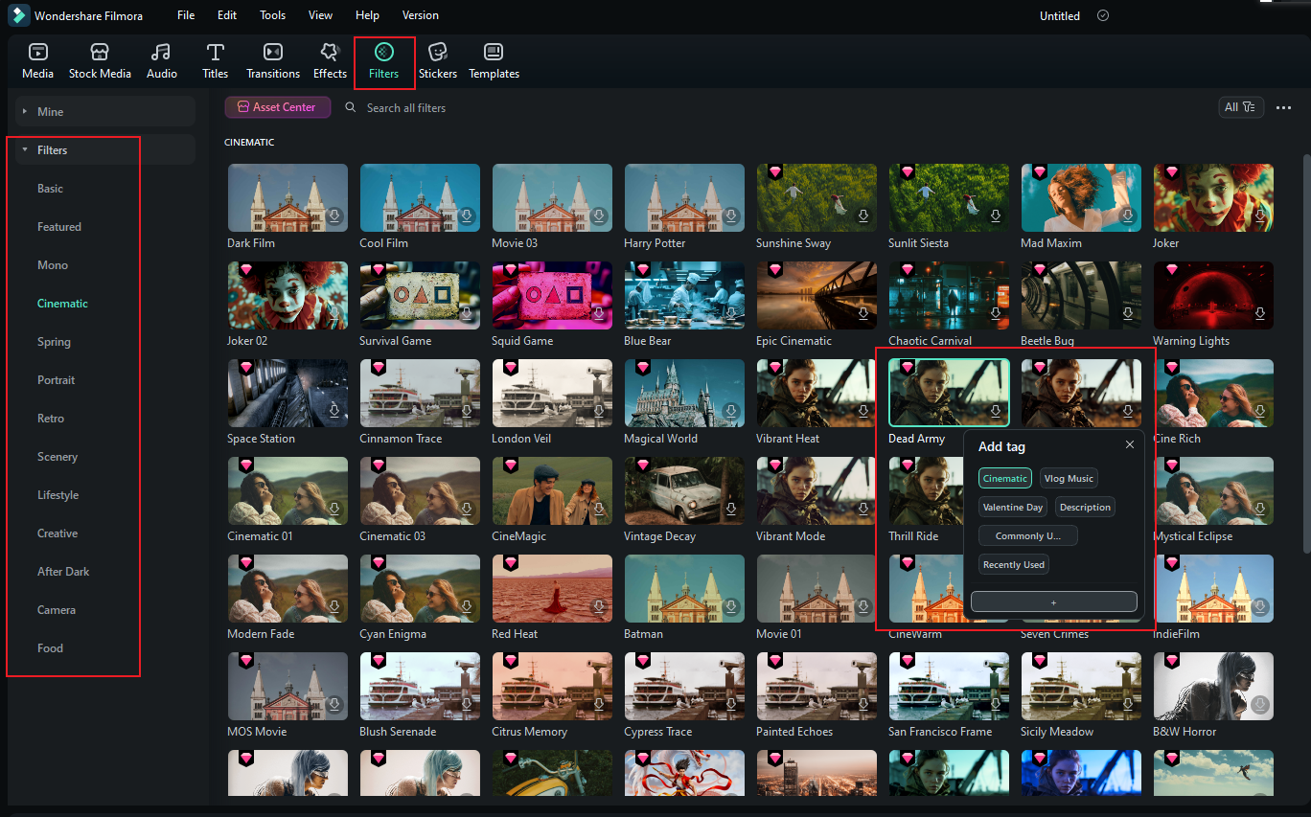Open the Transitions tab

[x=273, y=61]
